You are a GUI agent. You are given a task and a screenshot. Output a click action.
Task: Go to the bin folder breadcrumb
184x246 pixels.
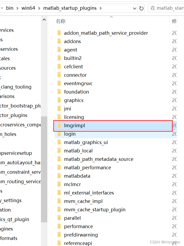10,8
